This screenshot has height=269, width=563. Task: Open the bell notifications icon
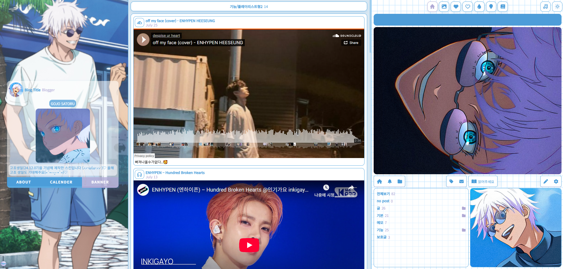(x=390, y=182)
